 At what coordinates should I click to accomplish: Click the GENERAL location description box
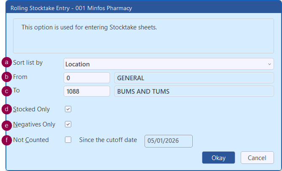pyautogui.click(x=194, y=78)
